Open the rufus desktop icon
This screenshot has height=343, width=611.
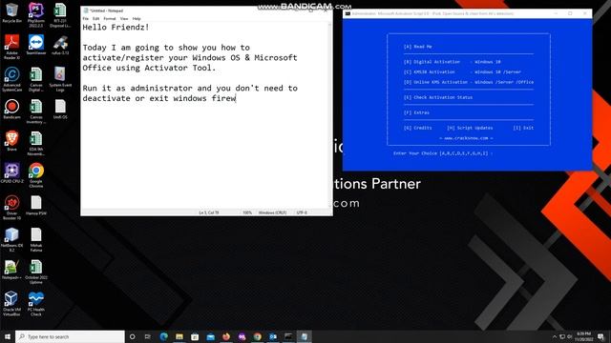60,45
